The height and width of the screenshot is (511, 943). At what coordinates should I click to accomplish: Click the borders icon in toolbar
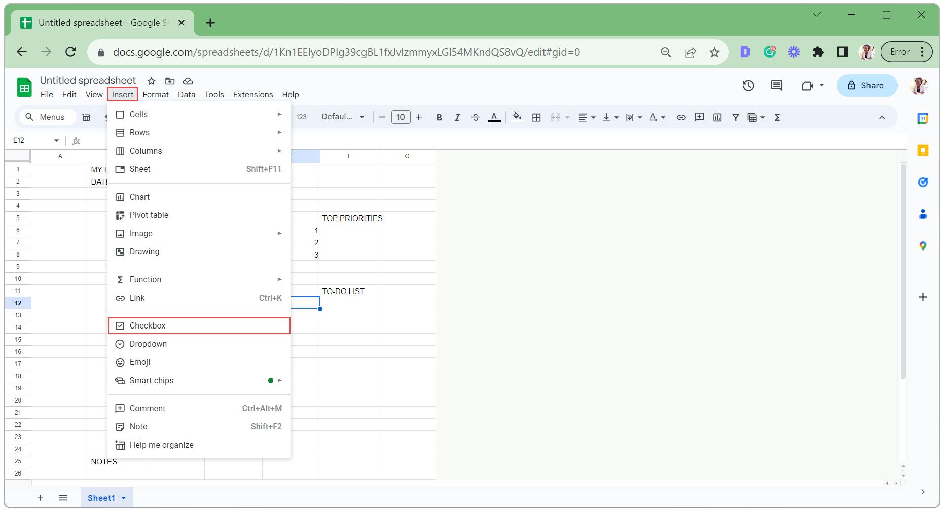tap(536, 117)
